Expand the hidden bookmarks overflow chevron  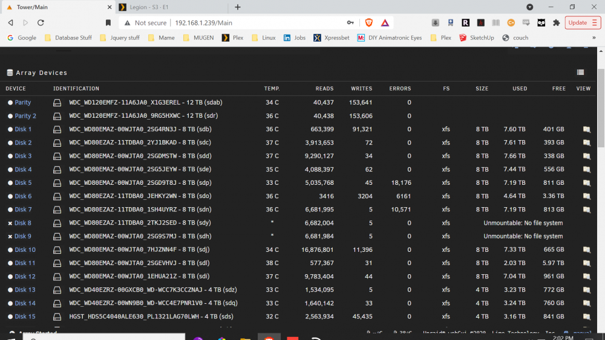click(x=594, y=37)
